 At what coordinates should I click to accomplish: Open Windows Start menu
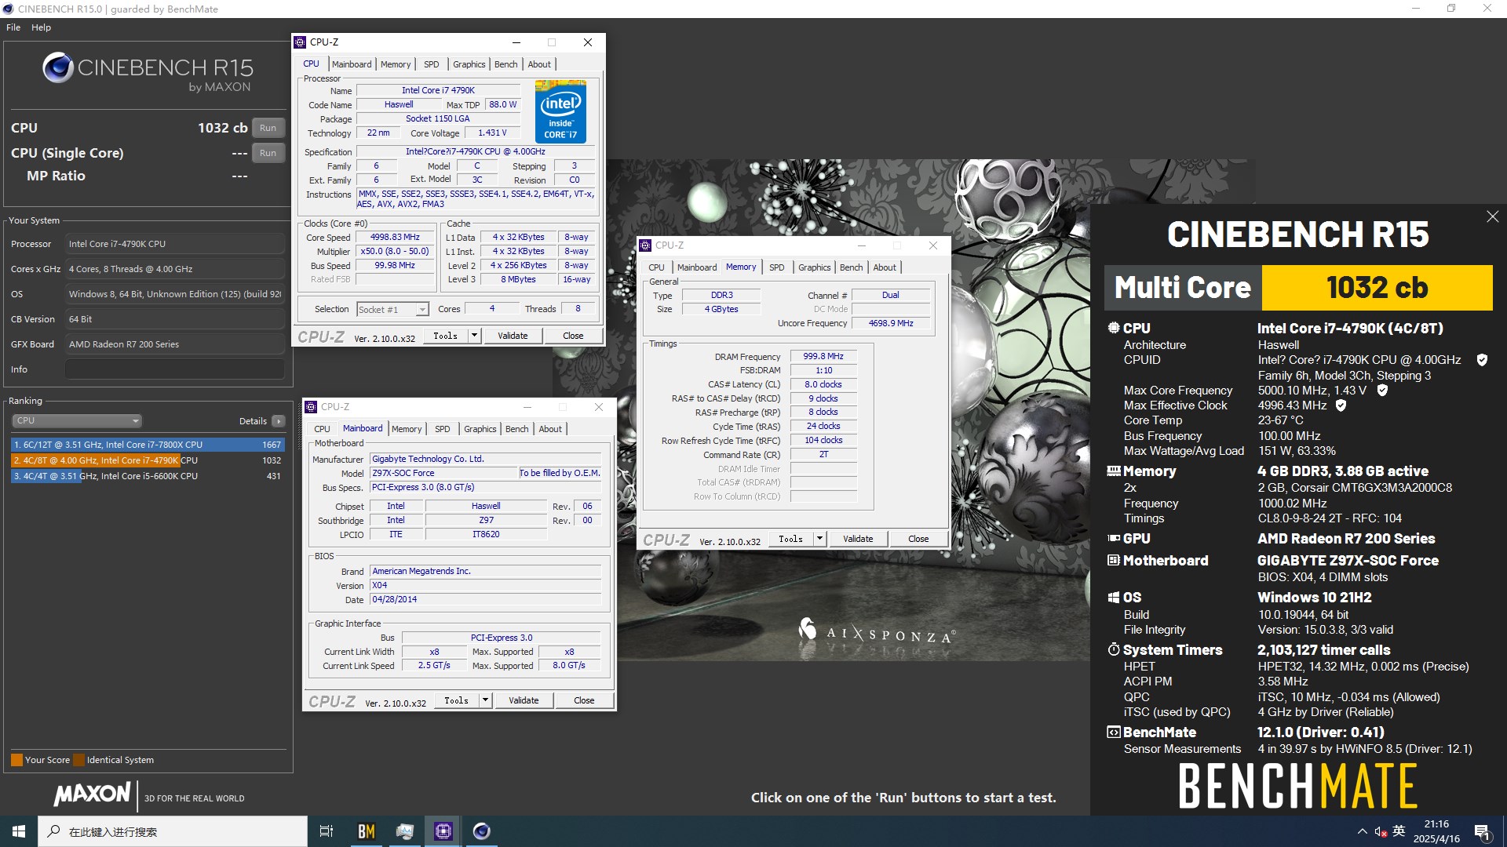(19, 831)
